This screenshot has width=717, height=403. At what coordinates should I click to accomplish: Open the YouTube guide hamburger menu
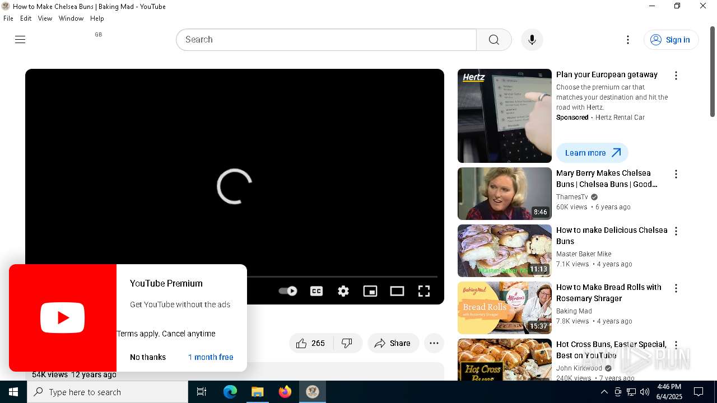pos(20,39)
